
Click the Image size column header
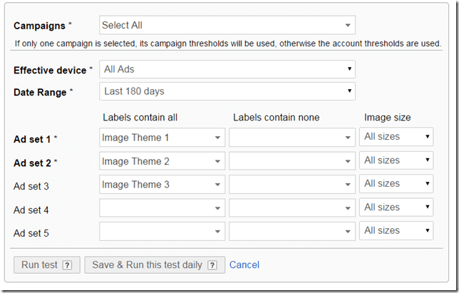387,118
